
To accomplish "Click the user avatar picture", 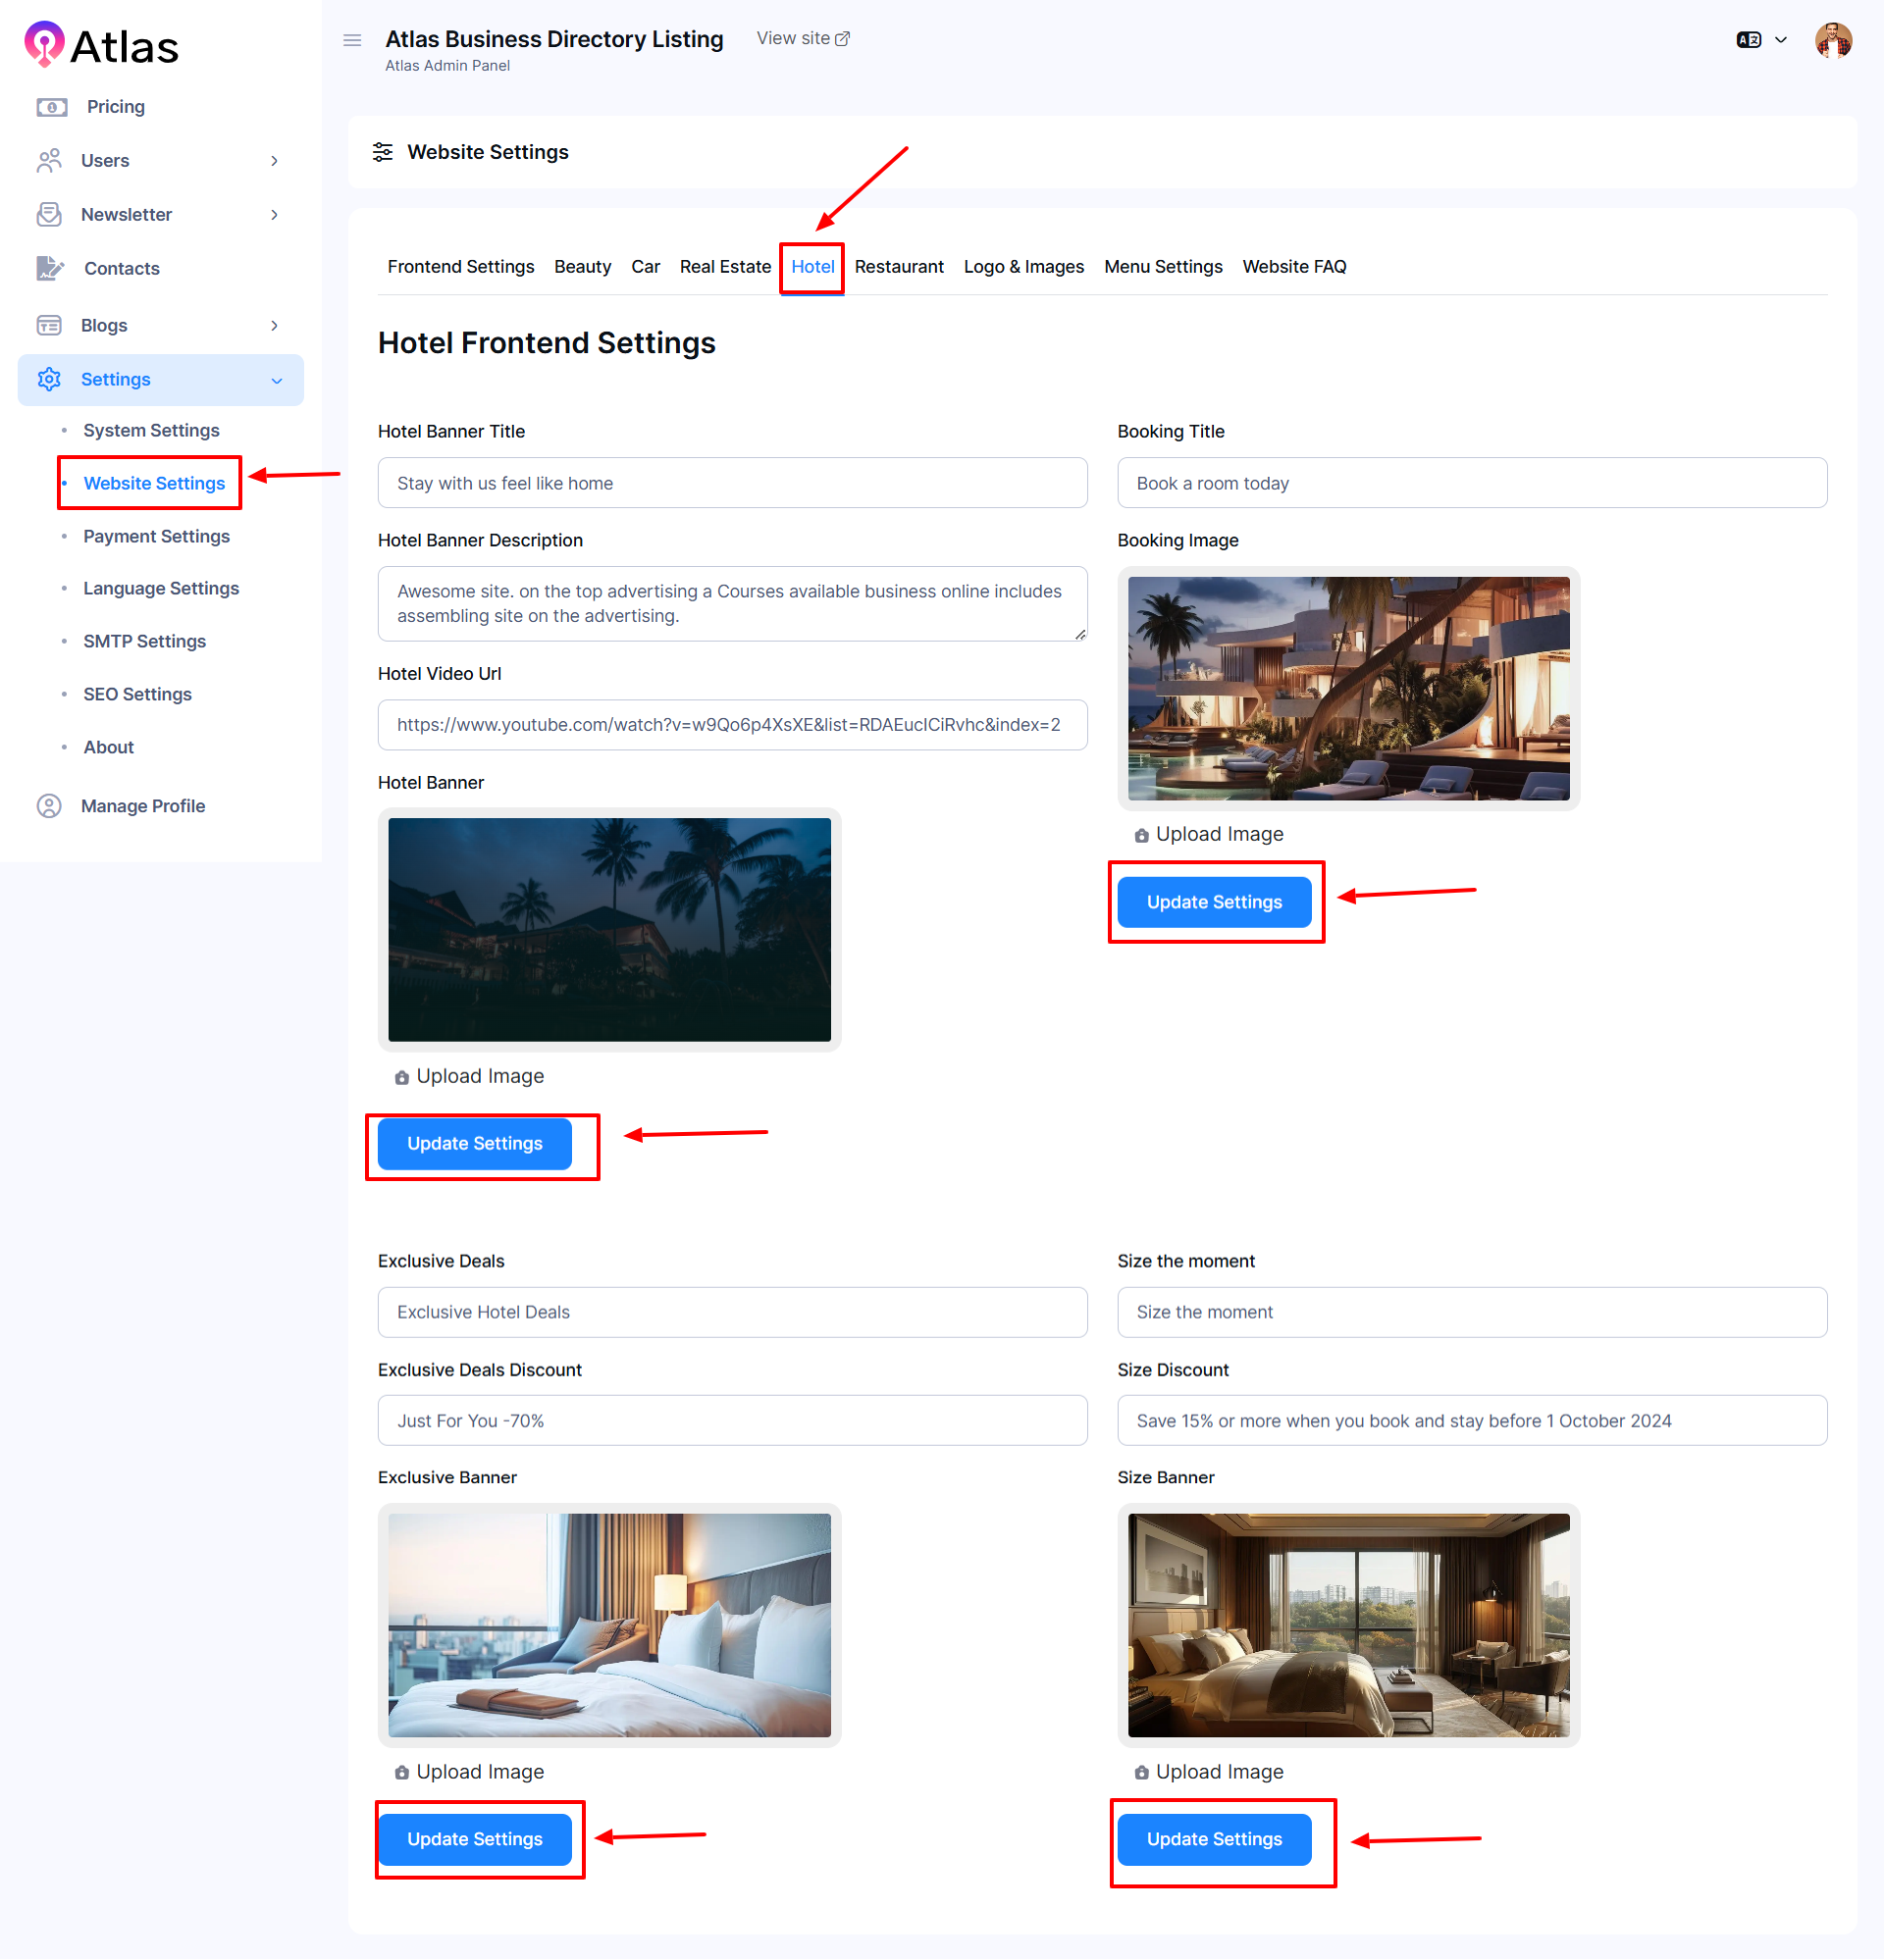I will (1833, 40).
